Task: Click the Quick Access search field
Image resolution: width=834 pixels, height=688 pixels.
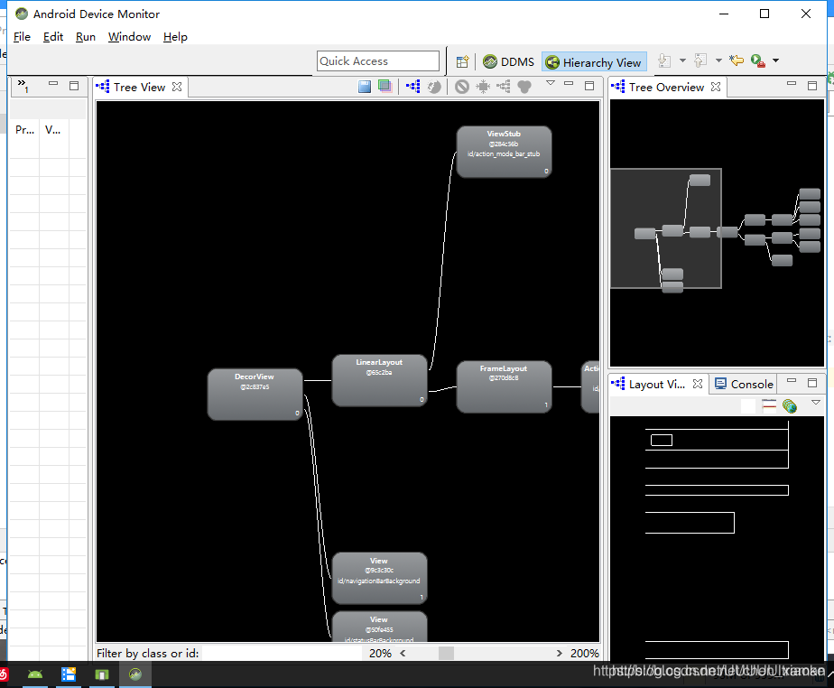Action: coord(377,61)
